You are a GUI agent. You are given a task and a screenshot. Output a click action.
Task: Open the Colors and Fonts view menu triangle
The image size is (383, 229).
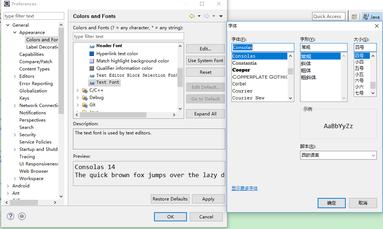(221, 16)
